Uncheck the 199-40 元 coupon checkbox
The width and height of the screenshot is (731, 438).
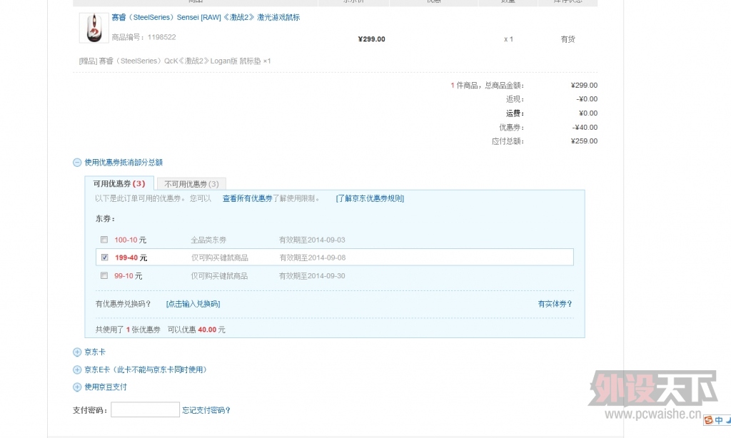104,258
